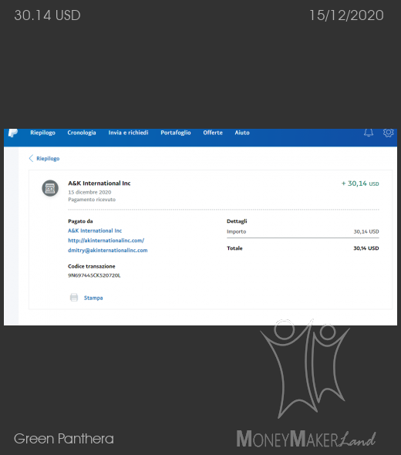Click the Codice transazione label
The image size is (401, 455).
pos(92,266)
